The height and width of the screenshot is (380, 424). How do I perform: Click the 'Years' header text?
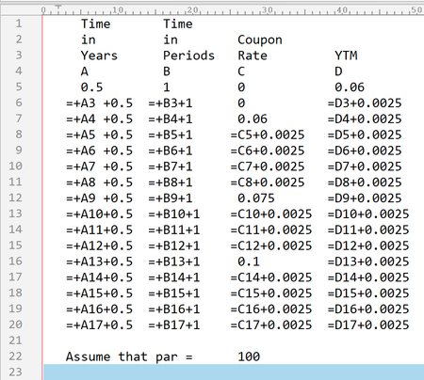pyautogui.click(x=99, y=55)
